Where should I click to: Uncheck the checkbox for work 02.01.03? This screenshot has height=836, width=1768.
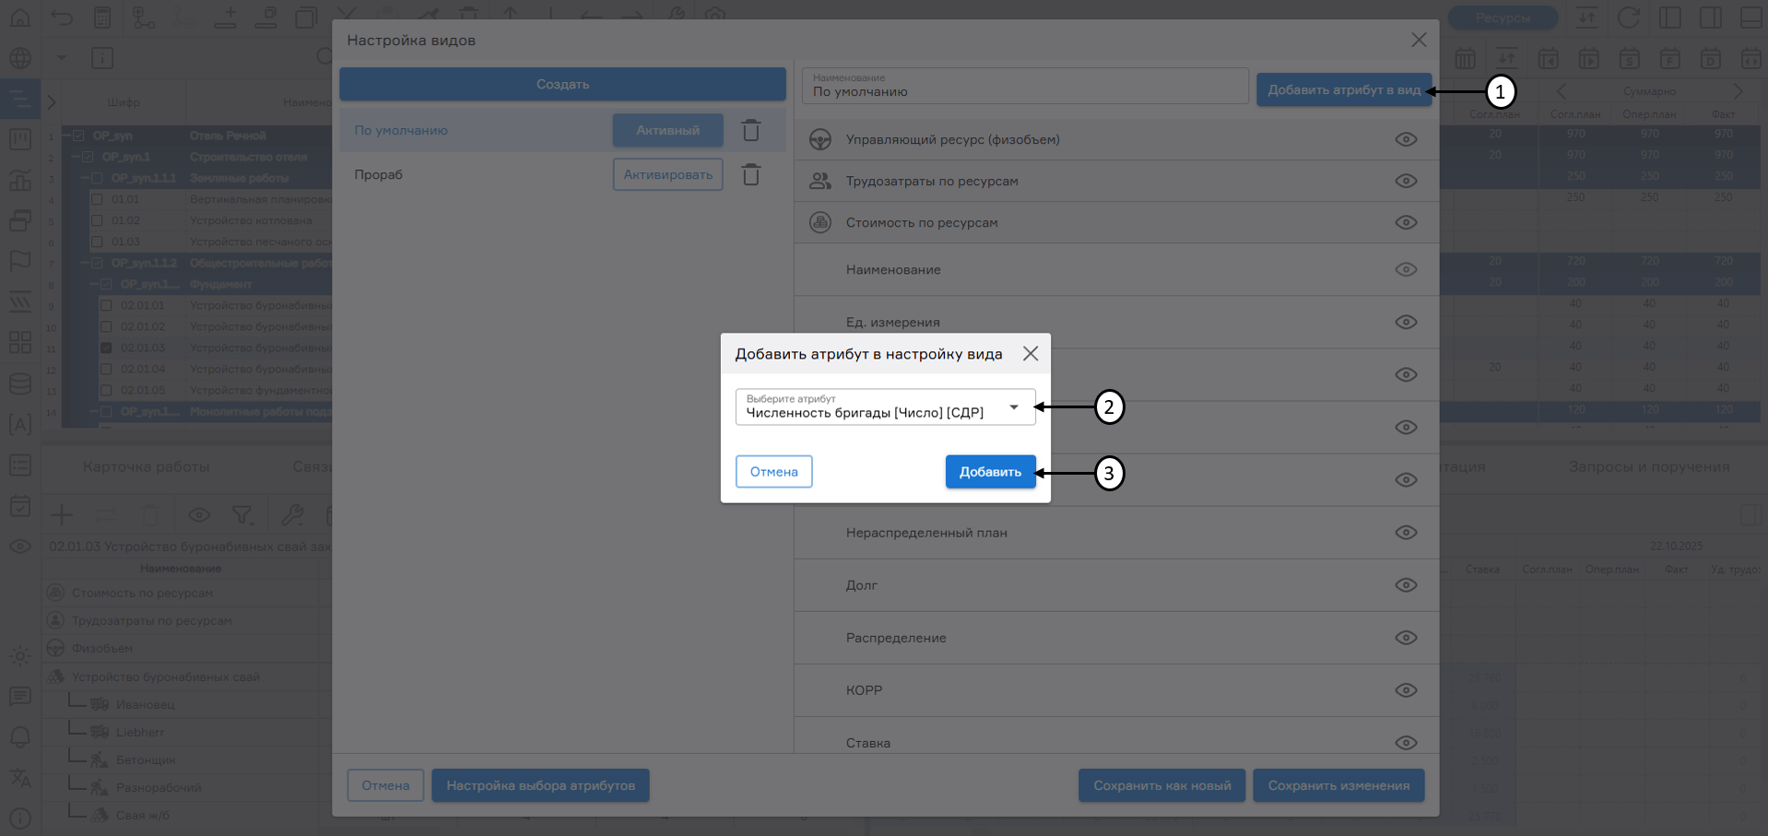(108, 347)
